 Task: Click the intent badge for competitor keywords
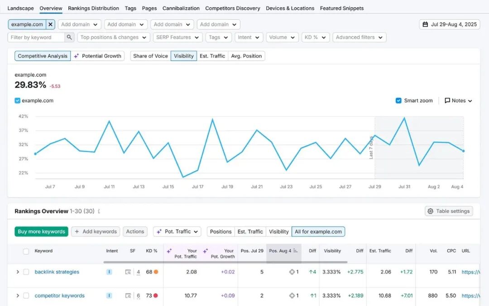[109, 296]
